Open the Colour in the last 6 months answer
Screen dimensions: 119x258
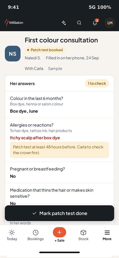[59, 105]
